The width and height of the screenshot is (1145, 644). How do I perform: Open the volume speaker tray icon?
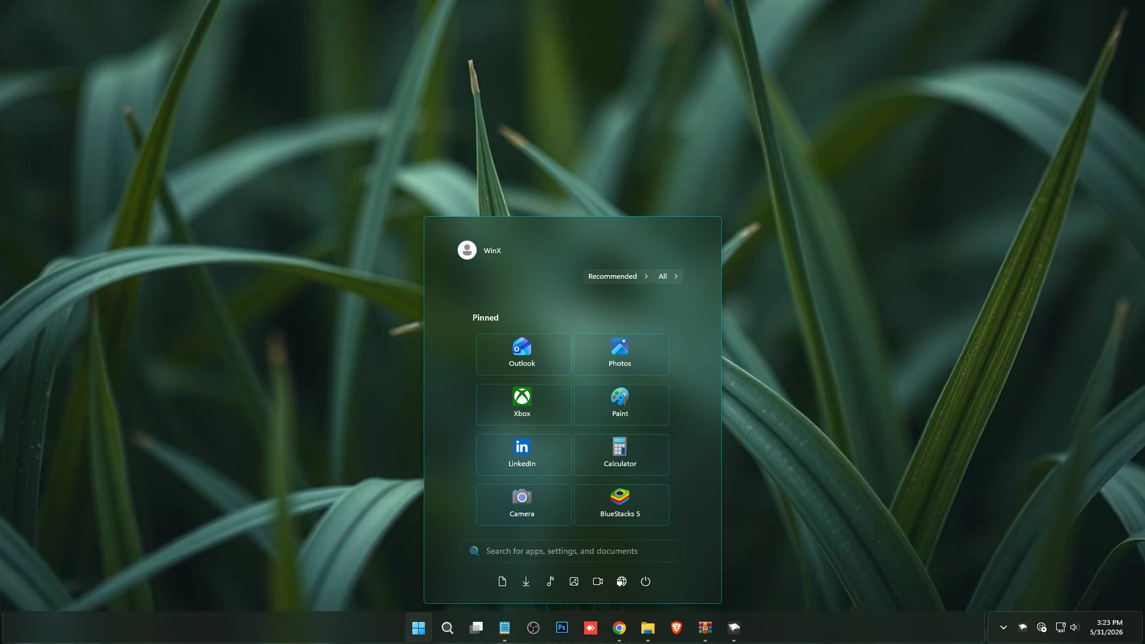point(1075,627)
